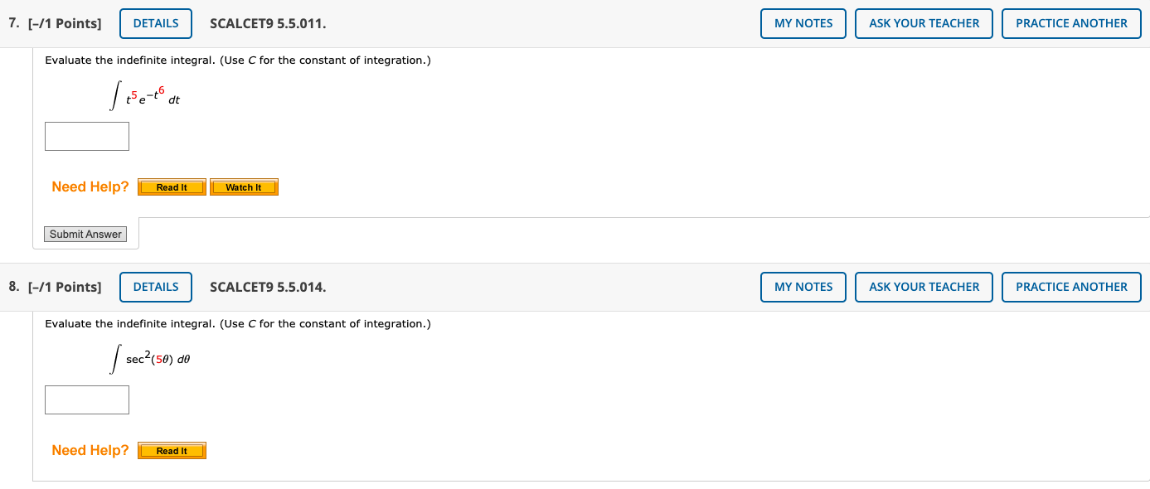Click the question 7 points label
Image resolution: width=1150 pixels, height=489 pixels.
pyautogui.click(x=56, y=24)
